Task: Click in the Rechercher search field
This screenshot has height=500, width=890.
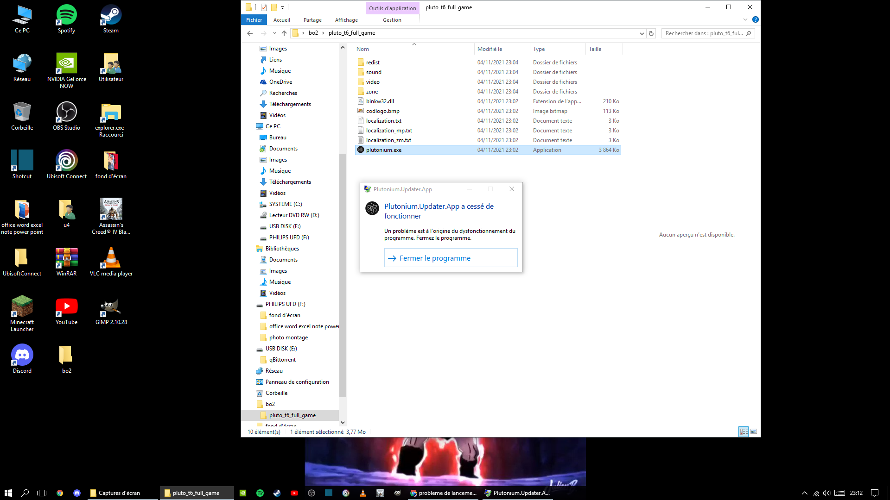Action: click(704, 33)
